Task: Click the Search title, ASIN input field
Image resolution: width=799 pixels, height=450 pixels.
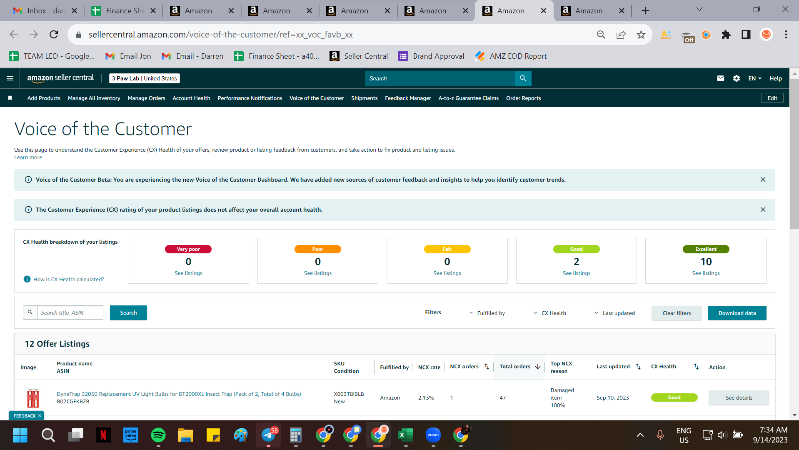Action: click(x=70, y=312)
